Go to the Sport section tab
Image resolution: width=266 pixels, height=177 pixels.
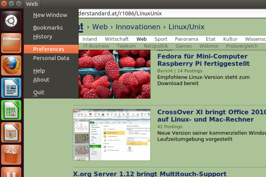(x=161, y=39)
